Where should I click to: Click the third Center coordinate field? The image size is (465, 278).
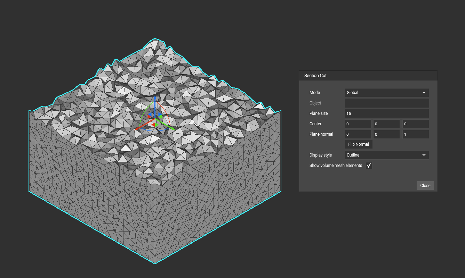tap(416, 124)
